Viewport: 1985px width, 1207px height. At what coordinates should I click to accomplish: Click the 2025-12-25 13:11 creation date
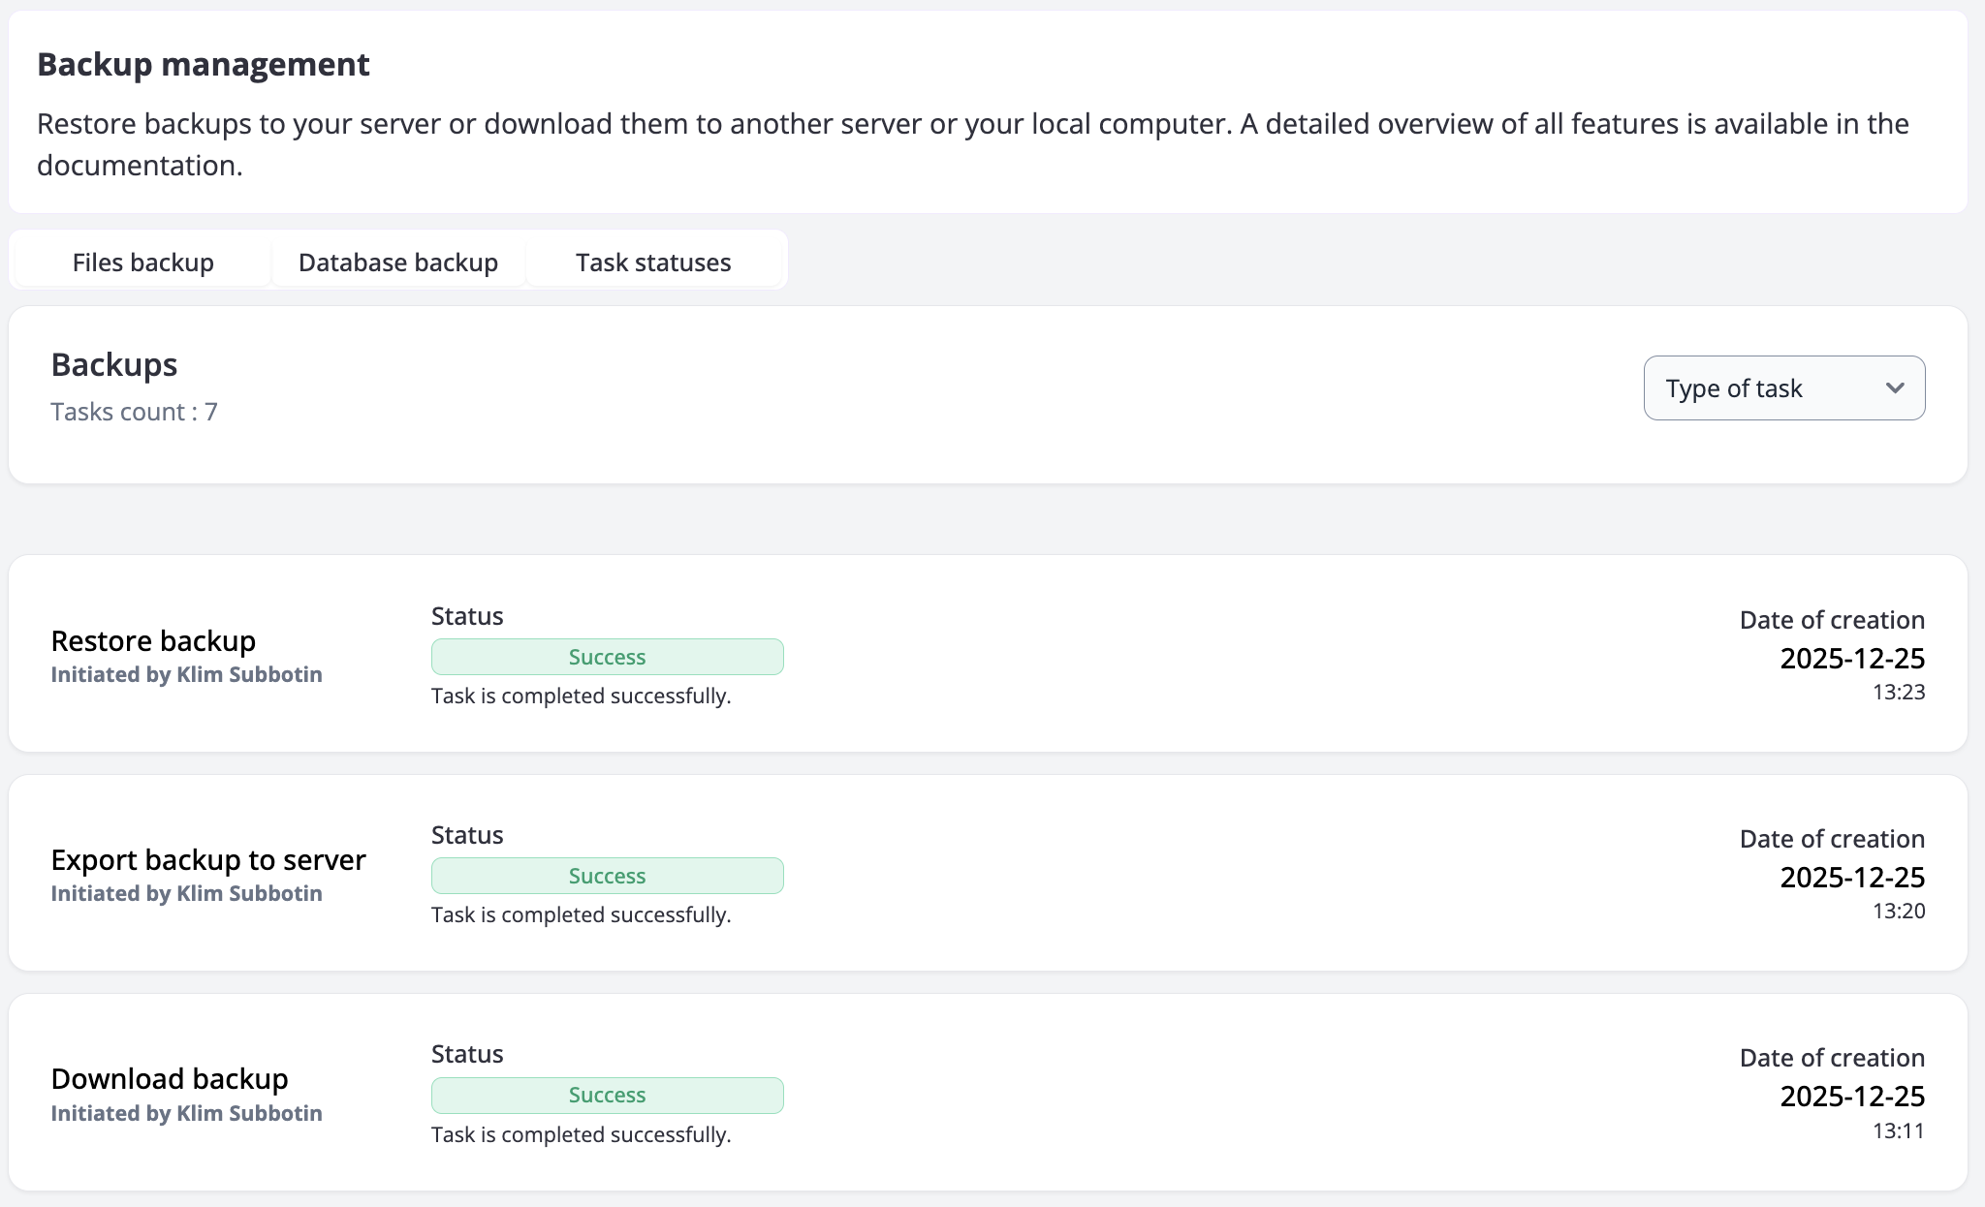click(1851, 1097)
